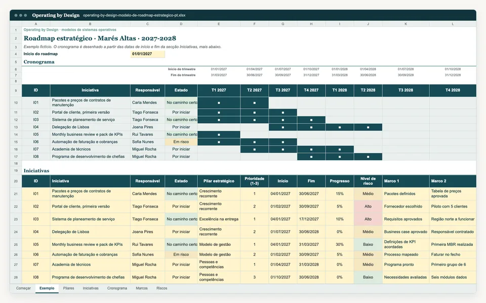Click the title 'Roadmap estratégico · Marés Altas · 2027-2028'
486x303 pixels.
pos(100,38)
